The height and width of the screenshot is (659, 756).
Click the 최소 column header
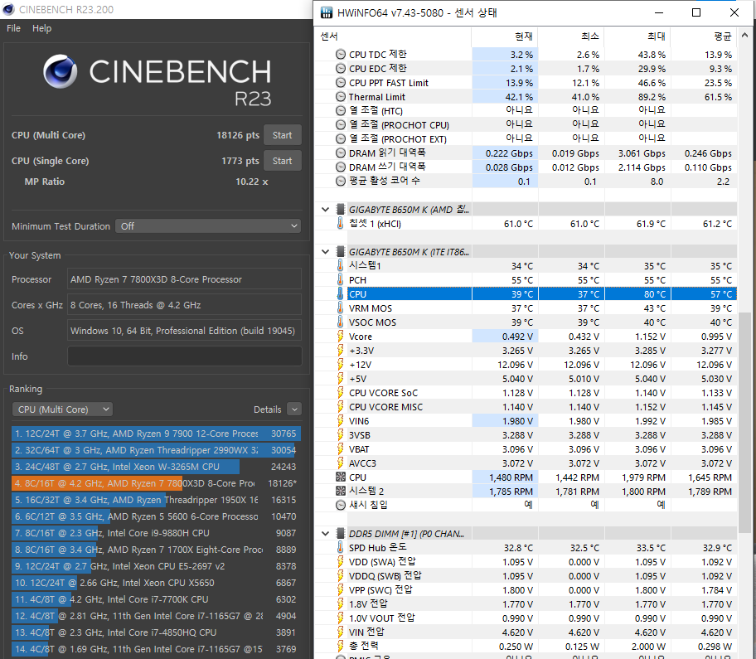(x=571, y=36)
